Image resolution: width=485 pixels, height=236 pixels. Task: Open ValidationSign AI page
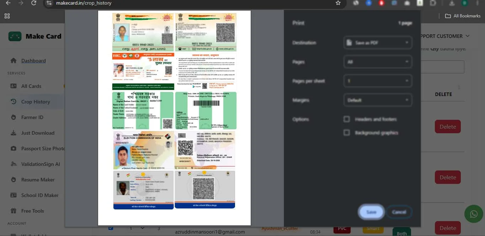click(x=41, y=164)
